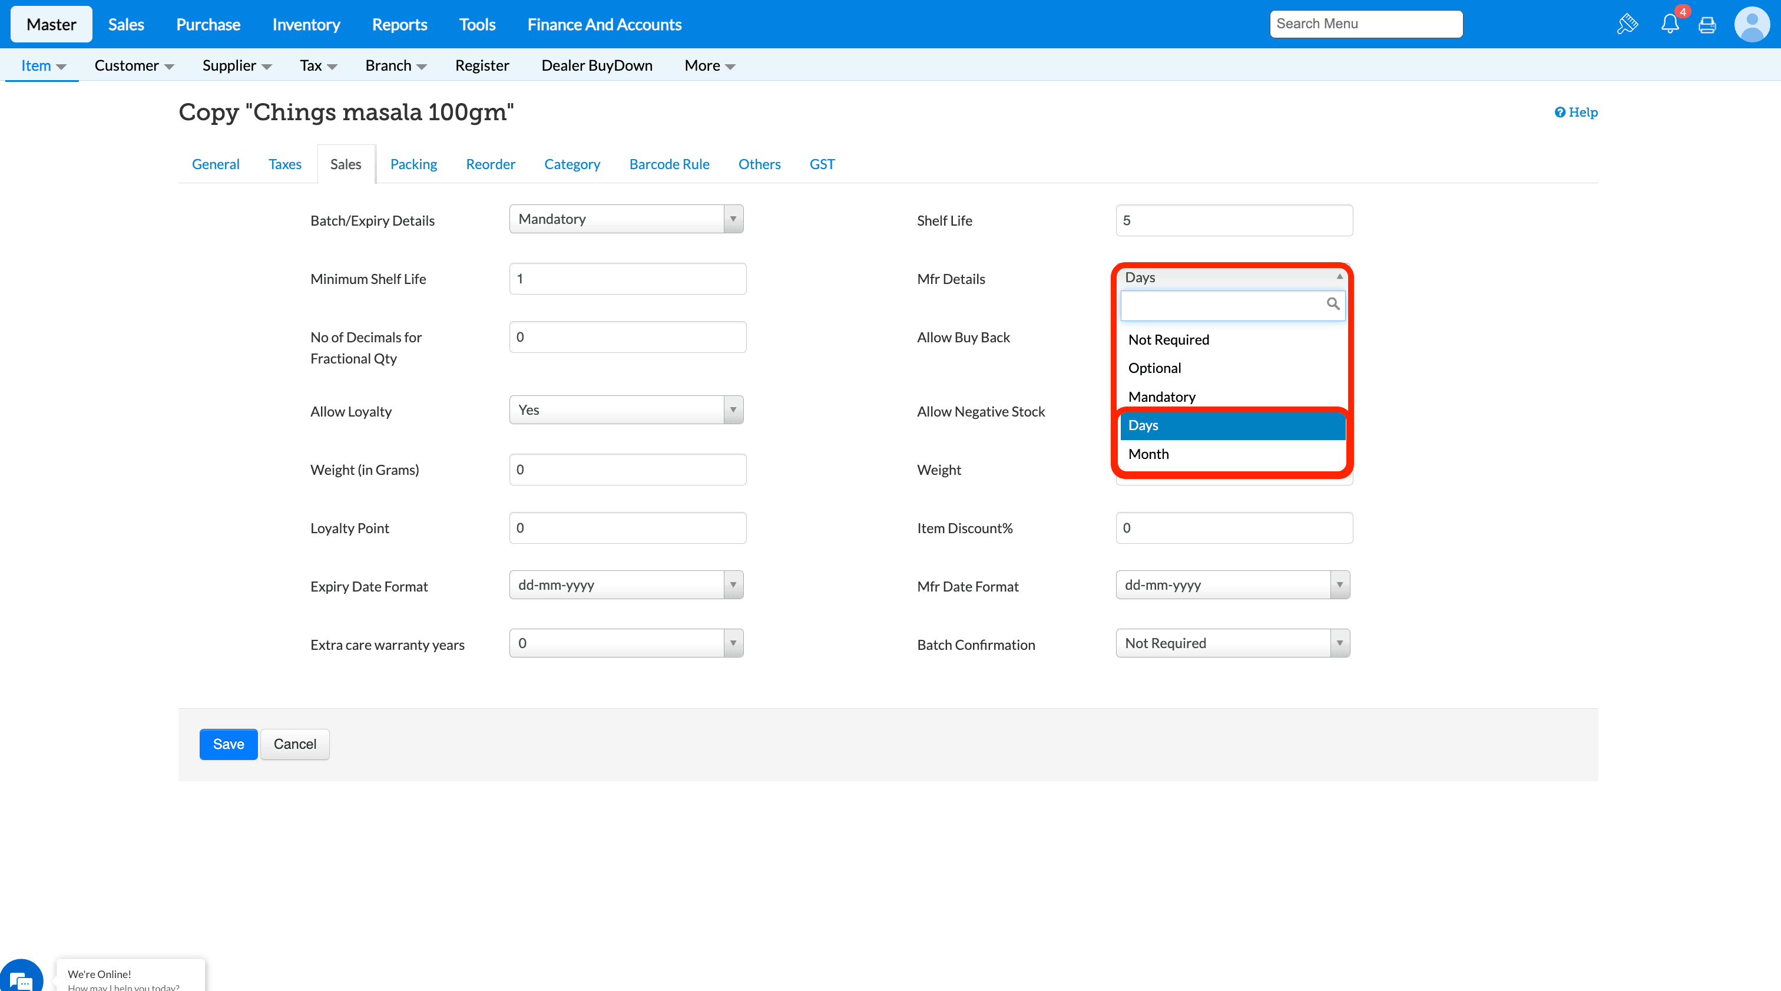Click the printer icon in header

click(x=1706, y=25)
